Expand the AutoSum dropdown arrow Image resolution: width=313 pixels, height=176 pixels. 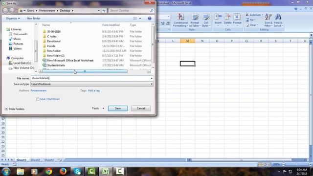click(262, 15)
